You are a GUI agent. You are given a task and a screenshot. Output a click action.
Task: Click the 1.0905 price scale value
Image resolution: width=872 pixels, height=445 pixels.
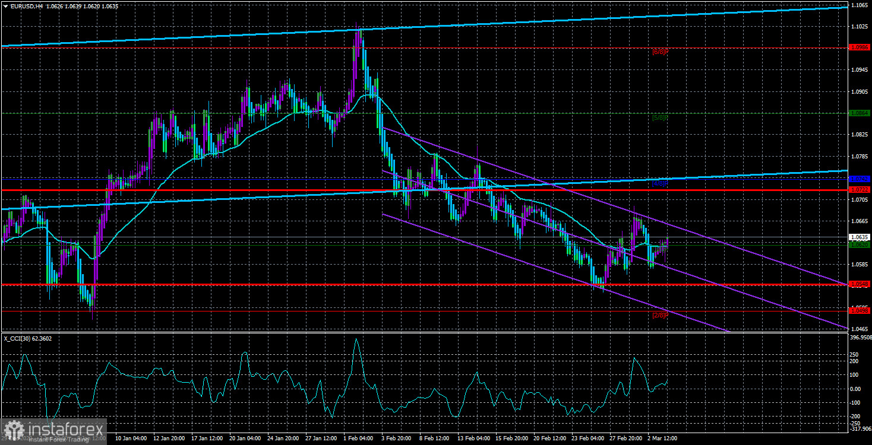pos(859,91)
